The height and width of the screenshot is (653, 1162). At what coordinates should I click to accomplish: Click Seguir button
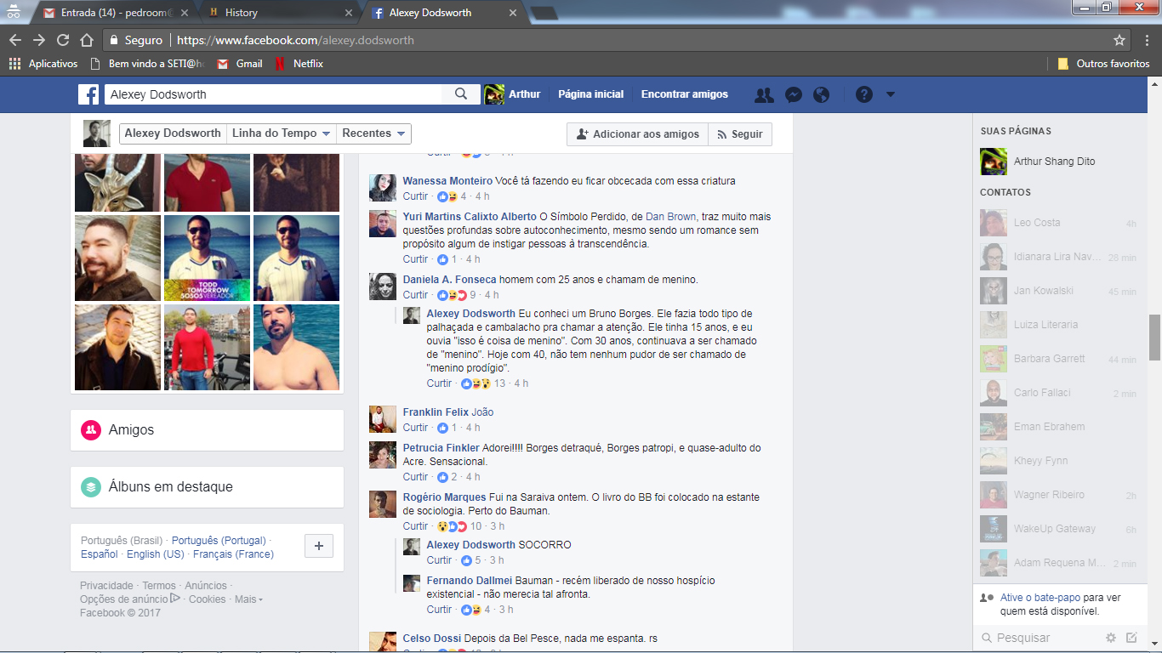coord(740,134)
